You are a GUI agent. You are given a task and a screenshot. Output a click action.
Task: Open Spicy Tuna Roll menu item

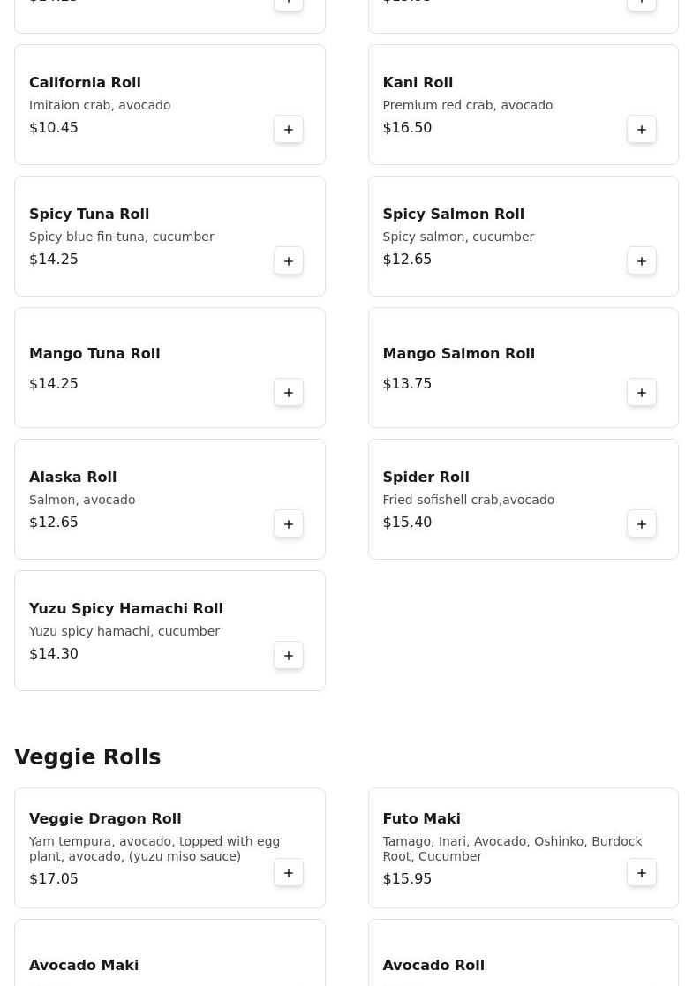tap(89, 215)
